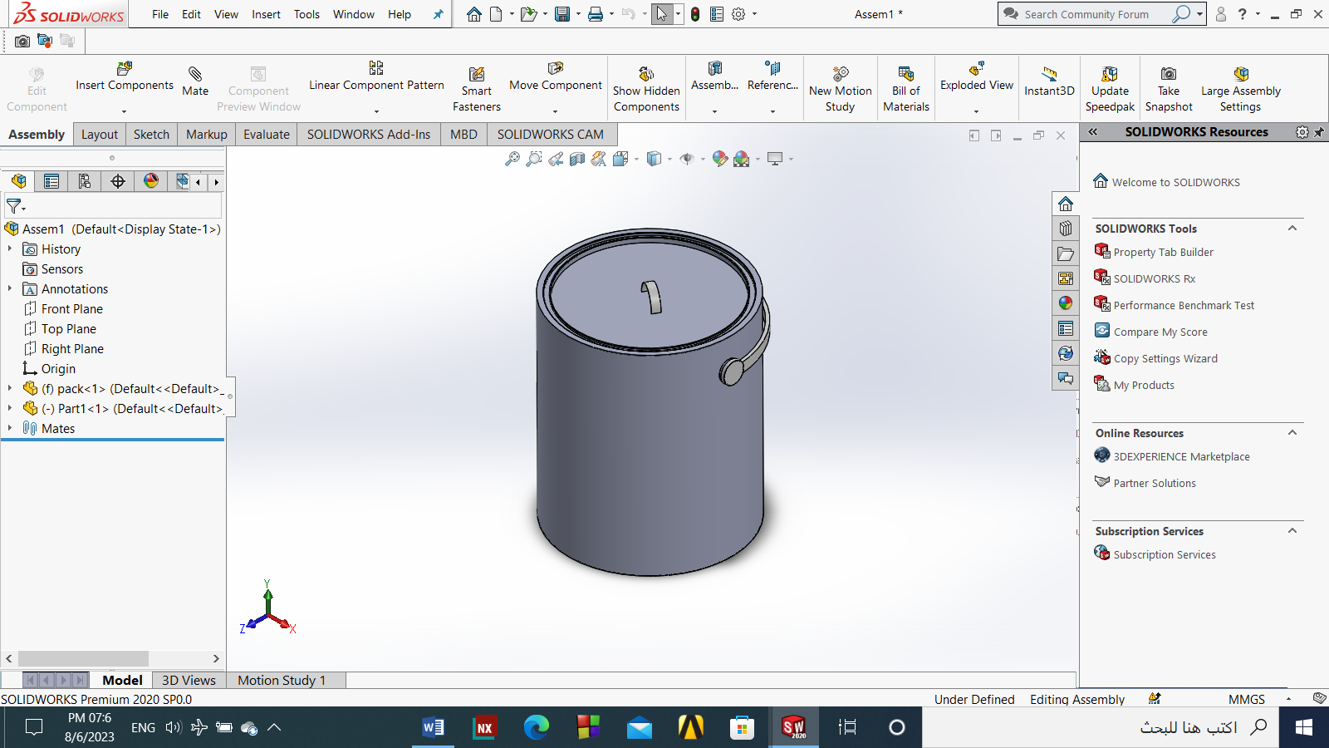
Task: Click the Motion Study 1 tab
Action: pyautogui.click(x=282, y=680)
